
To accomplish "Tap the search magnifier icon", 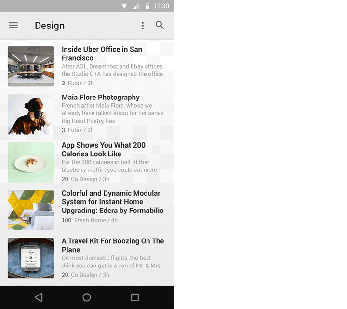I will click(160, 25).
